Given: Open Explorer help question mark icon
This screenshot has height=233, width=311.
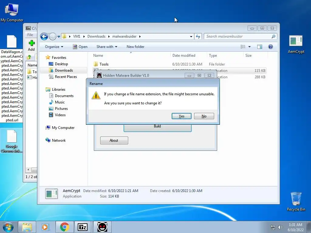Looking at the screenshot, I should pos(270,47).
